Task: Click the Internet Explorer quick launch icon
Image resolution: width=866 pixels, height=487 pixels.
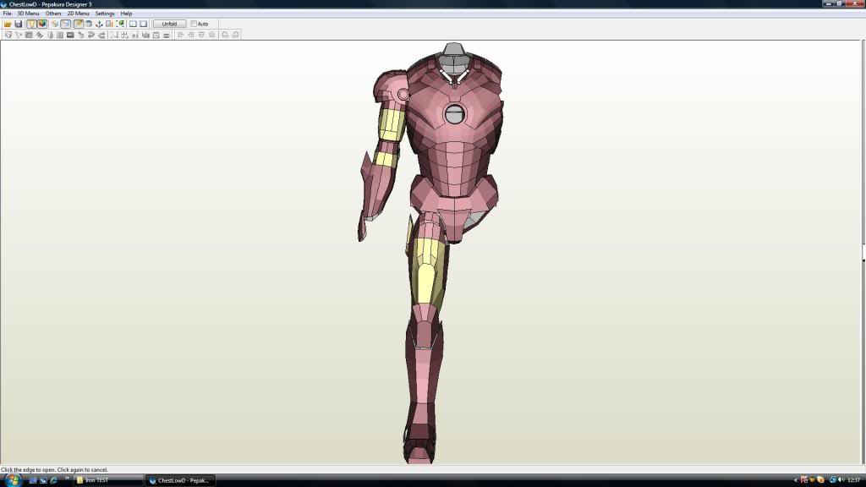Action: pyautogui.click(x=53, y=480)
